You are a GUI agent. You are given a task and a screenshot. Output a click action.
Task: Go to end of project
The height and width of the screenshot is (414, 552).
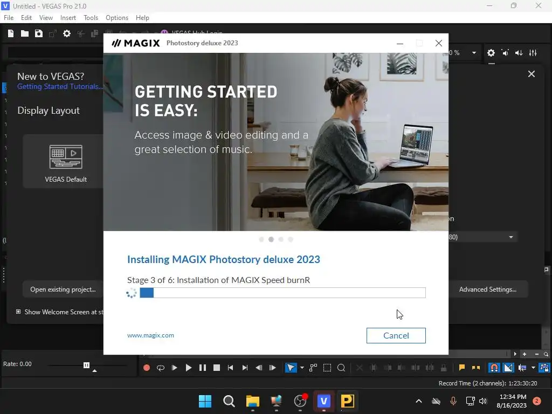click(x=245, y=368)
